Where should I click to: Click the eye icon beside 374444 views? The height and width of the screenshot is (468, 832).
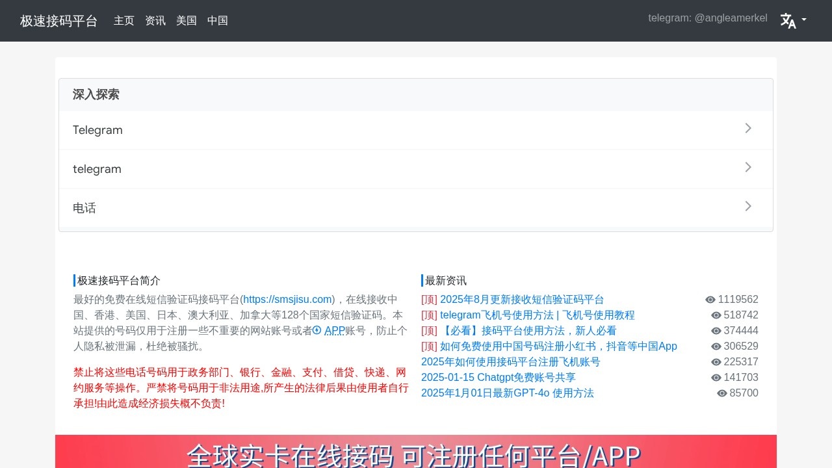[x=716, y=331]
